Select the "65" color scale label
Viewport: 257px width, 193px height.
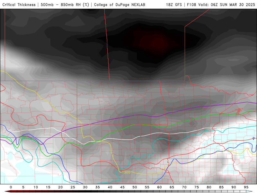point(172,187)
